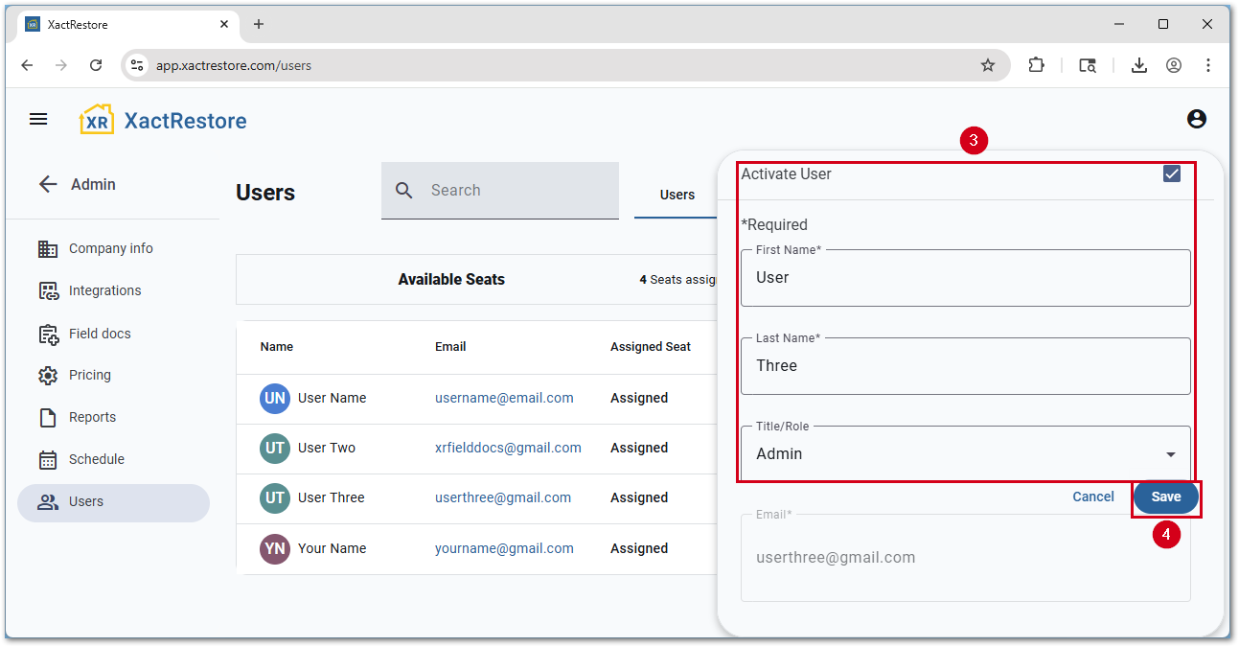Open the Integrations section

[x=104, y=290]
